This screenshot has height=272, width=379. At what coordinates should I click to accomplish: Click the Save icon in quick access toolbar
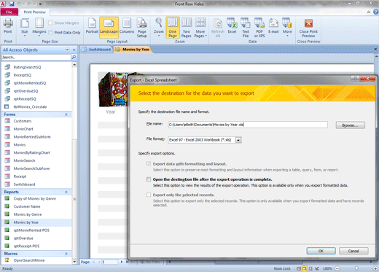coord(12,4)
